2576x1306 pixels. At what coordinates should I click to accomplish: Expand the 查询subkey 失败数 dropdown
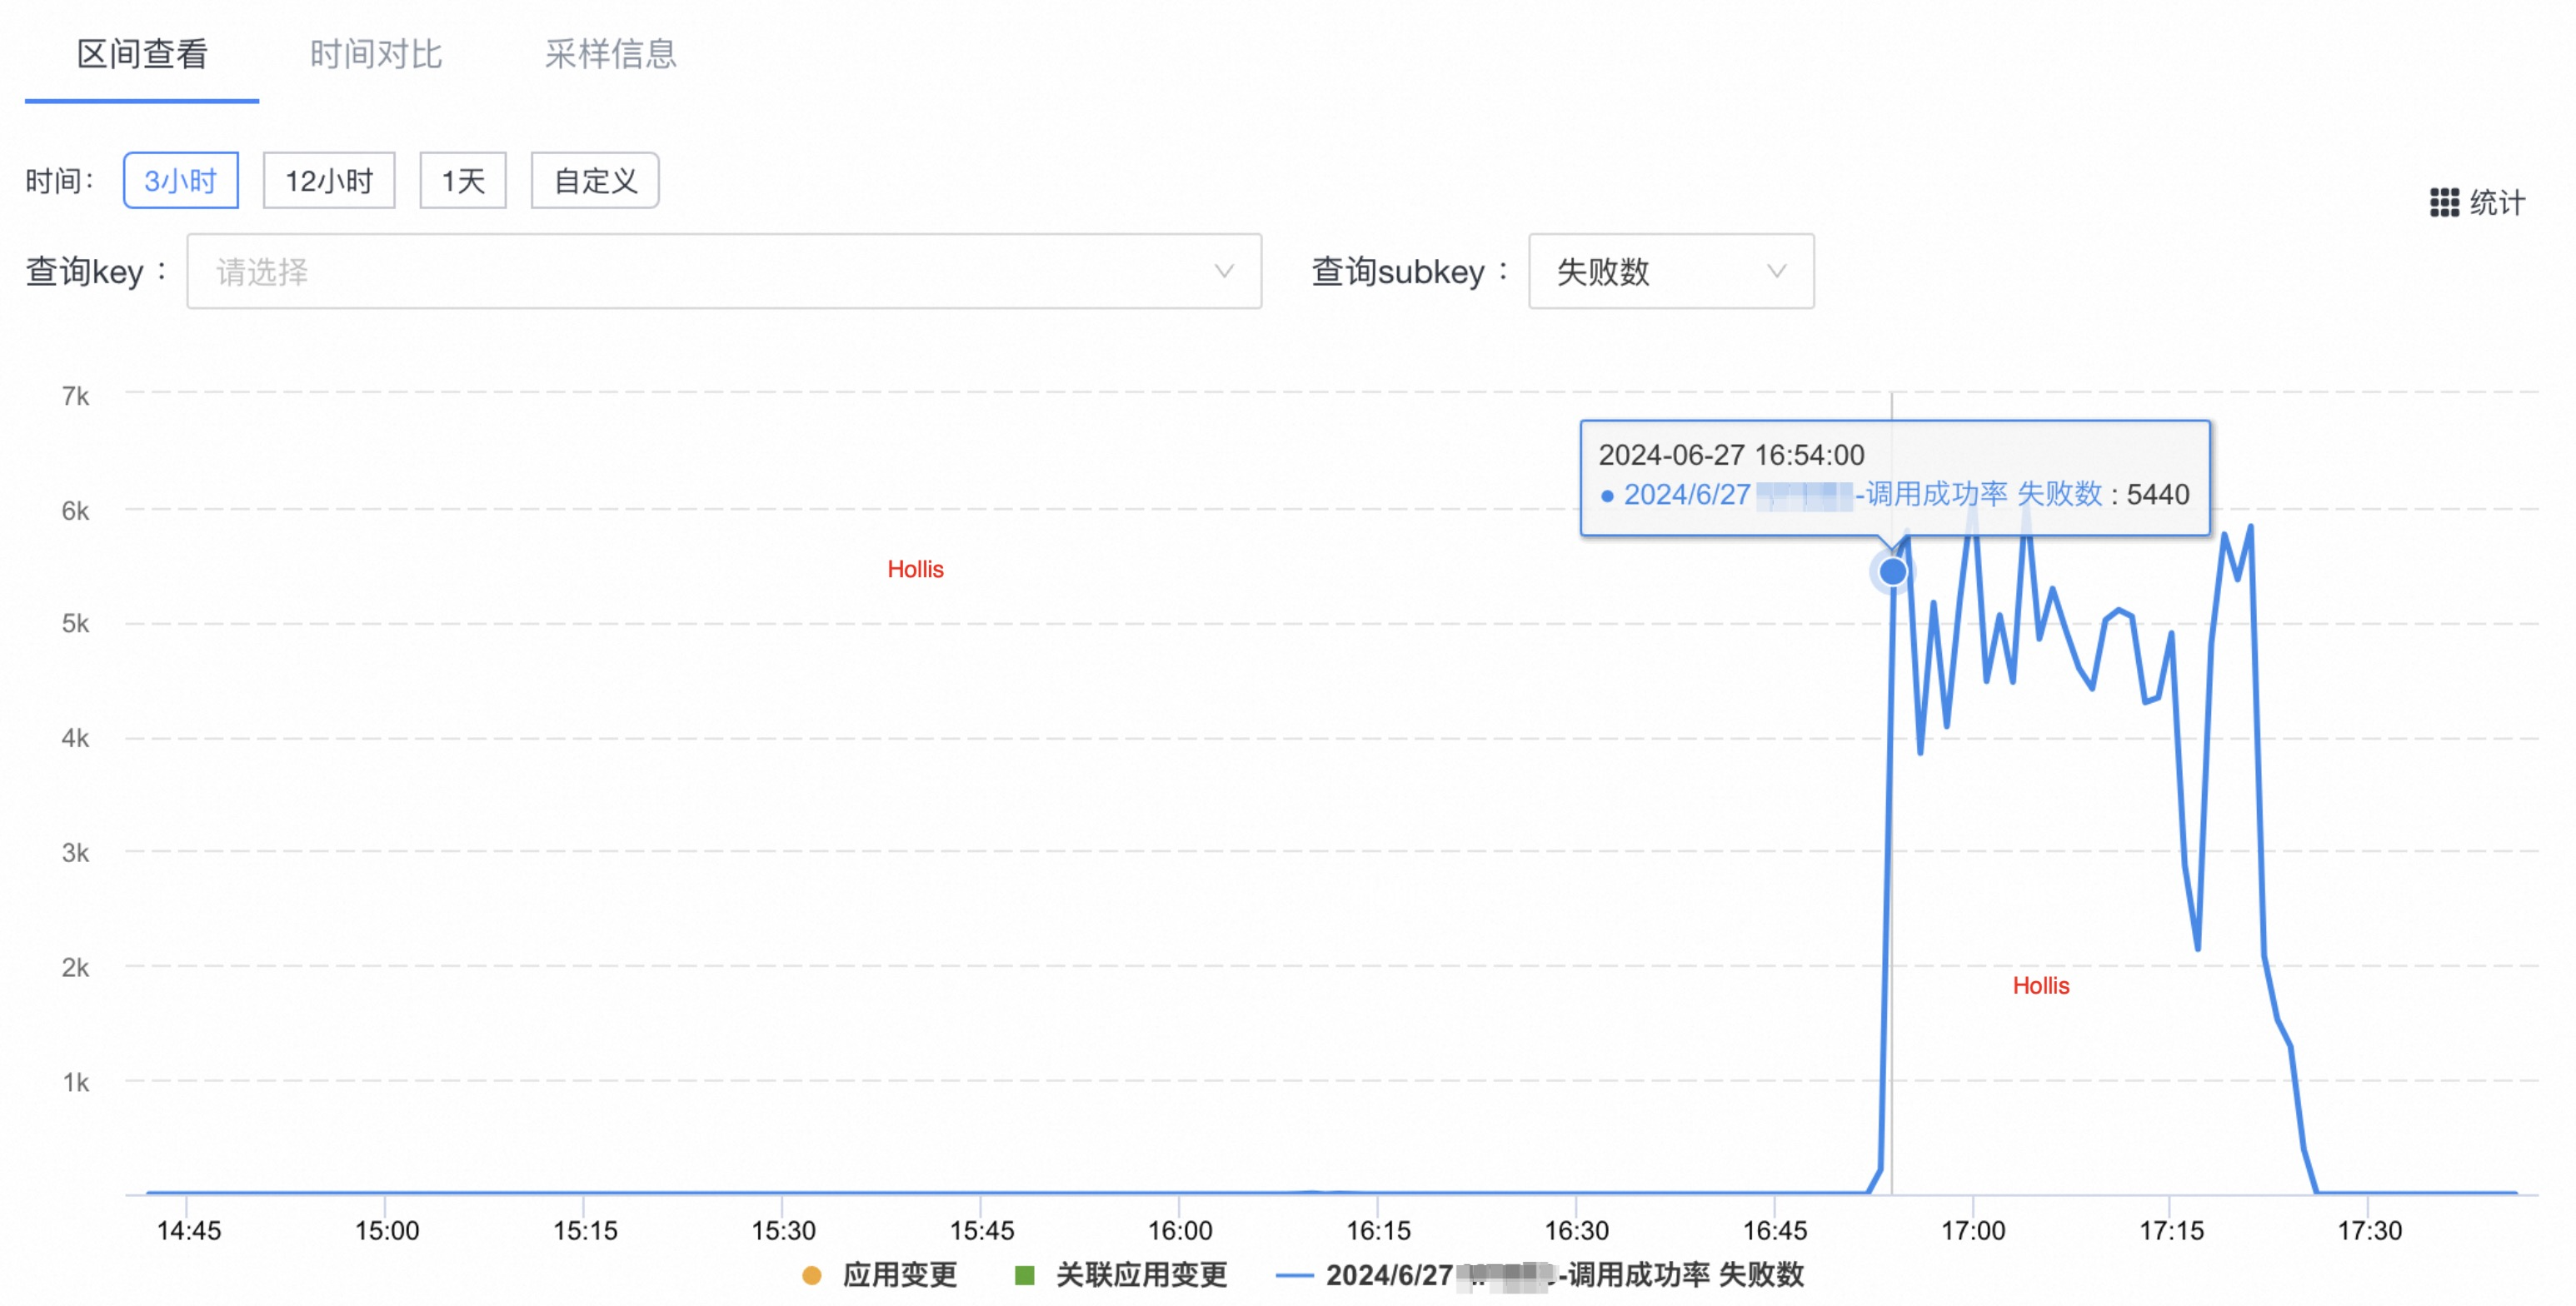tap(1670, 272)
